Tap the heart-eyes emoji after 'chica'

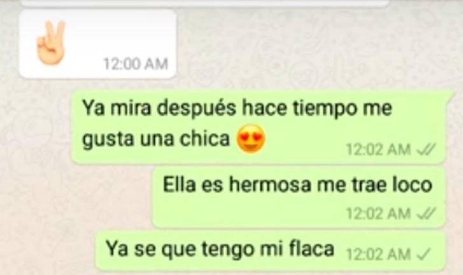tap(251, 139)
